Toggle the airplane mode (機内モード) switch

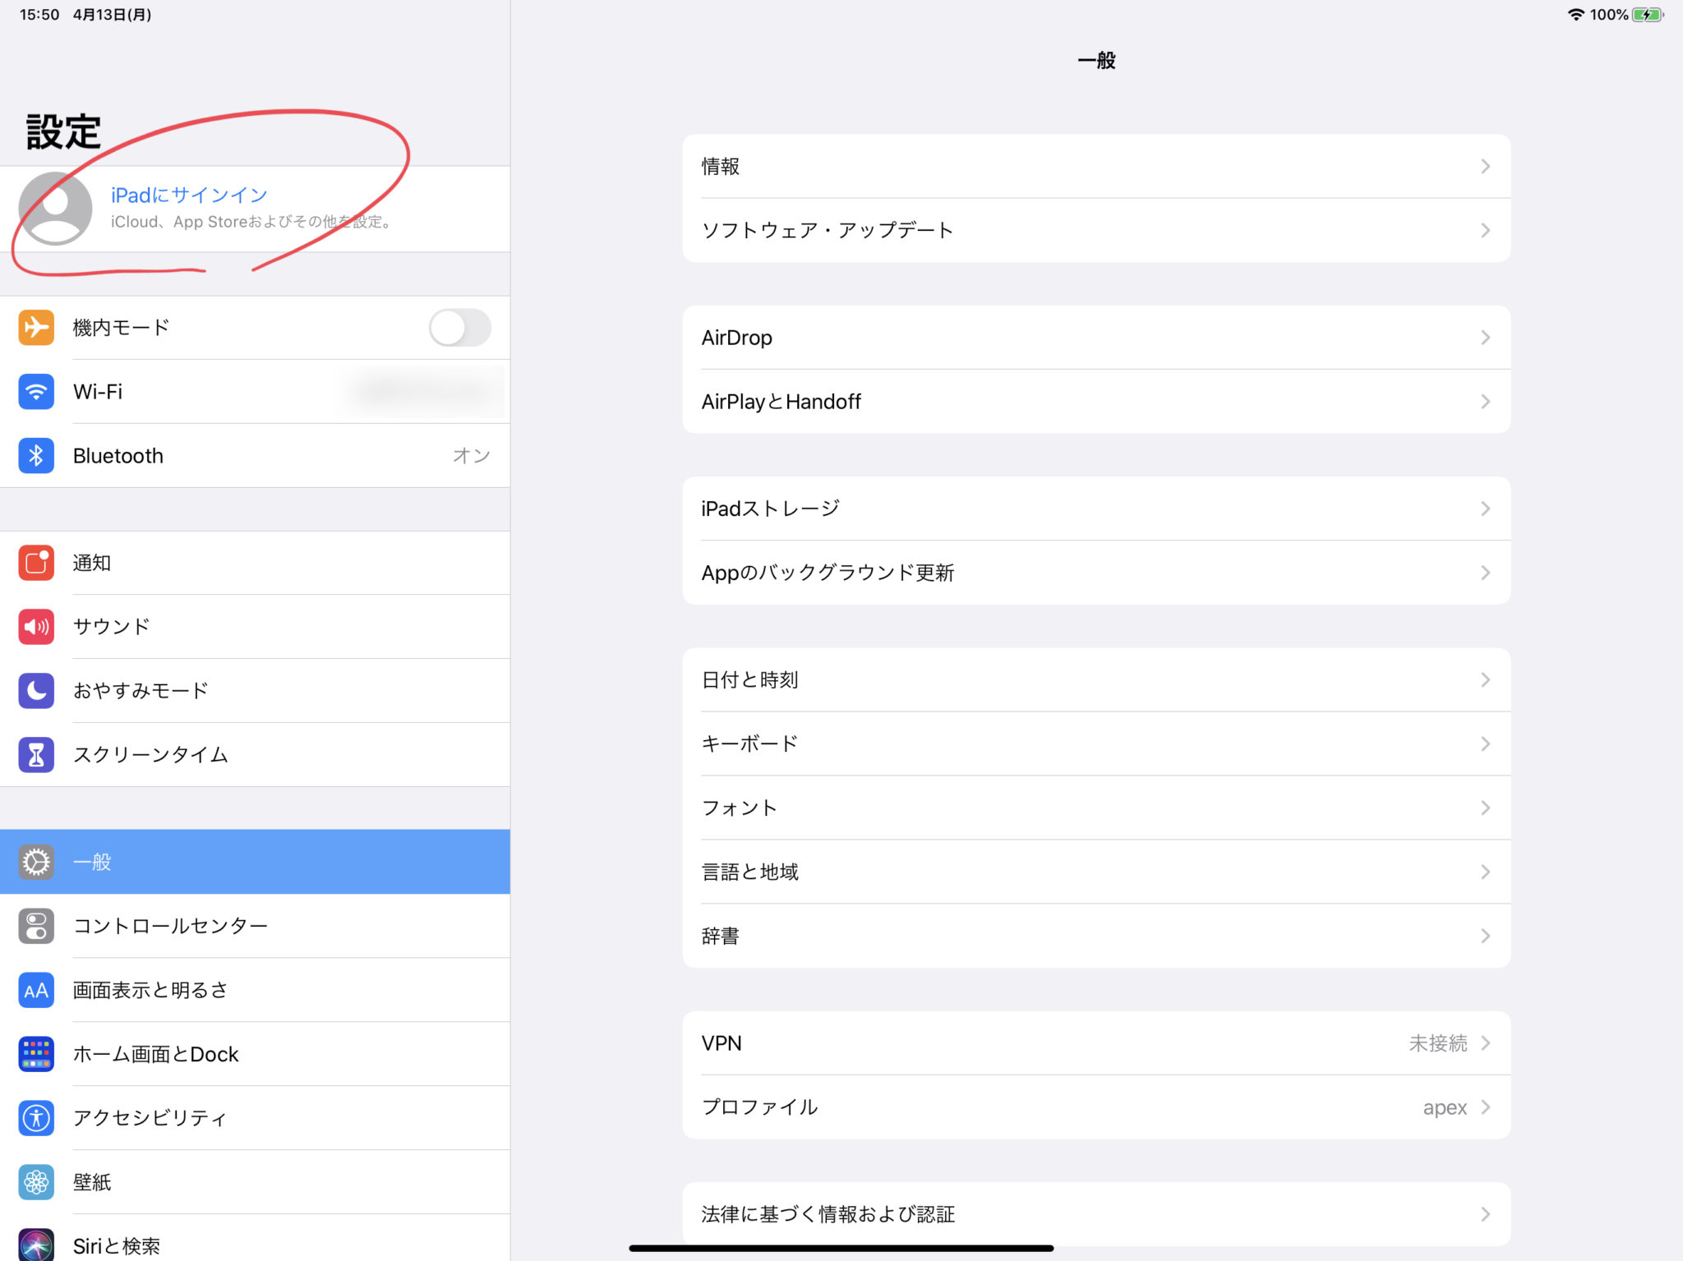click(x=459, y=328)
